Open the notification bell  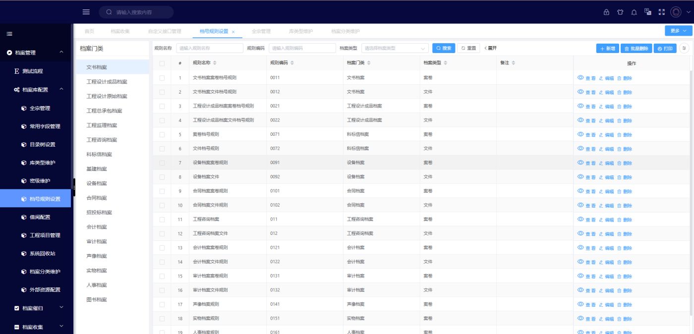click(x=634, y=12)
